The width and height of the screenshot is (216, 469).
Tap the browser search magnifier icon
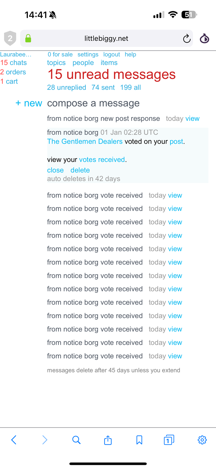pos(76,440)
